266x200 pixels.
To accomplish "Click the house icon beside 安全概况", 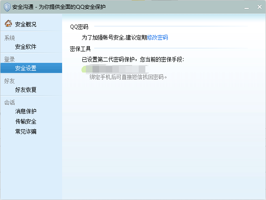I will 8,23.
